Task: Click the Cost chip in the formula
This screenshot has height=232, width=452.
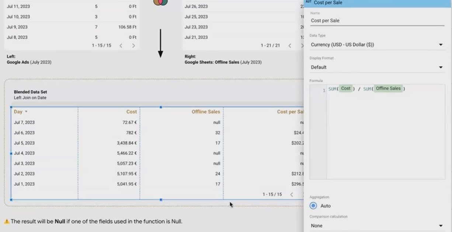Action: (x=346, y=89)
